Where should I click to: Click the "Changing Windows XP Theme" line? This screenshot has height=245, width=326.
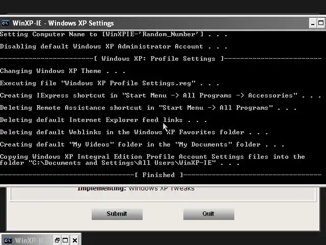[63, 71]
